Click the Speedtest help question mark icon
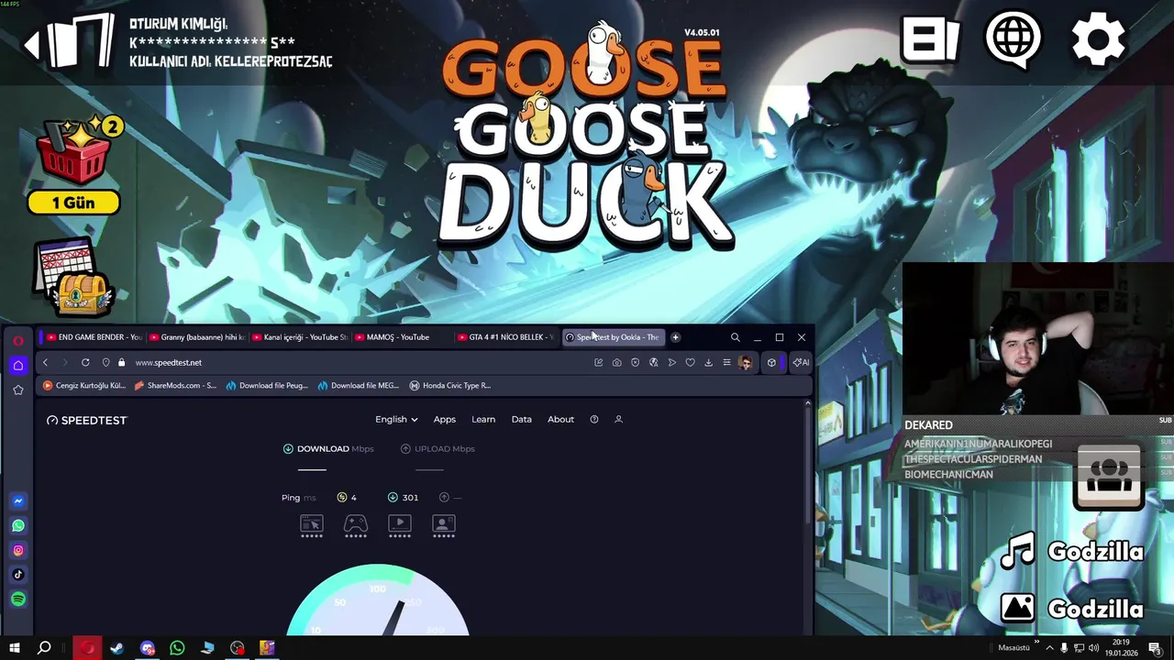1174x660 pixels. coord(594,419)
